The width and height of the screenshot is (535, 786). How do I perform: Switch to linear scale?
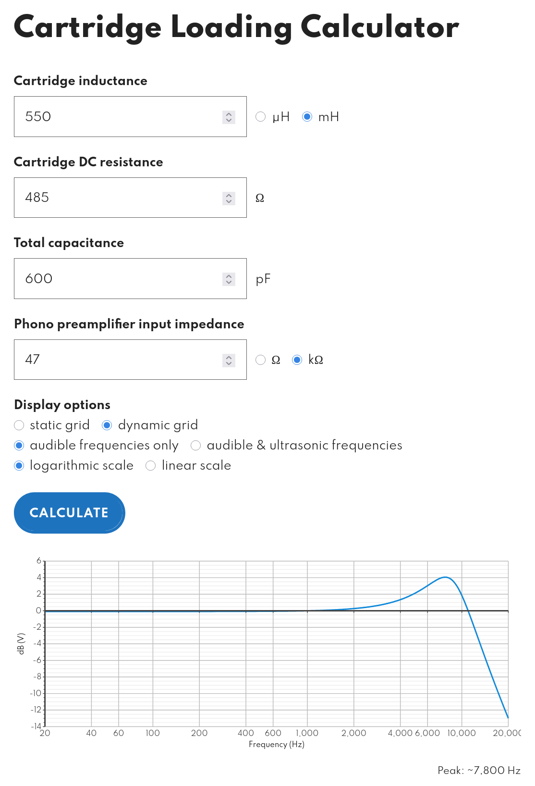tap(151, 466)
